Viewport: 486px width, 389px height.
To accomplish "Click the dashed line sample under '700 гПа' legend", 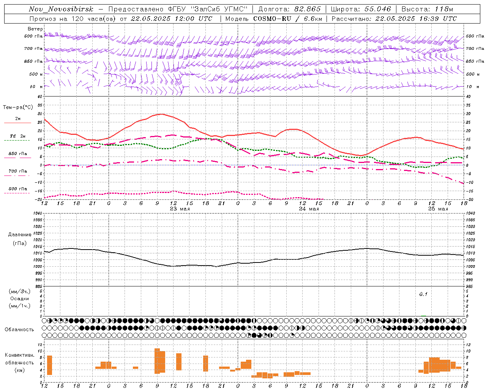I will click(x=17, y=176).
